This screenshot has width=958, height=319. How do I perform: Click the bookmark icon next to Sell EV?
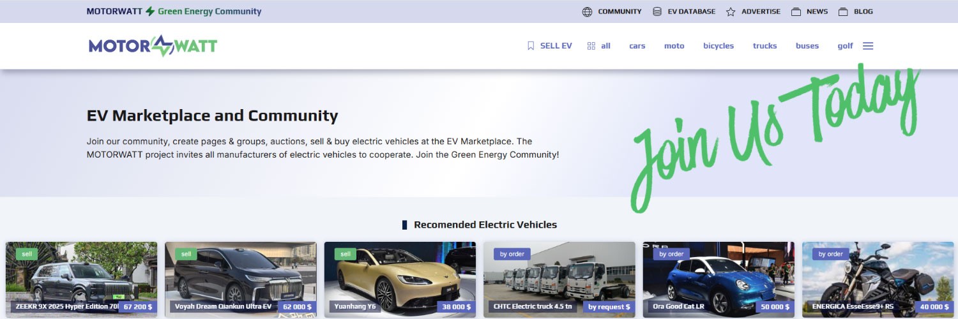[x=530, y=46]
